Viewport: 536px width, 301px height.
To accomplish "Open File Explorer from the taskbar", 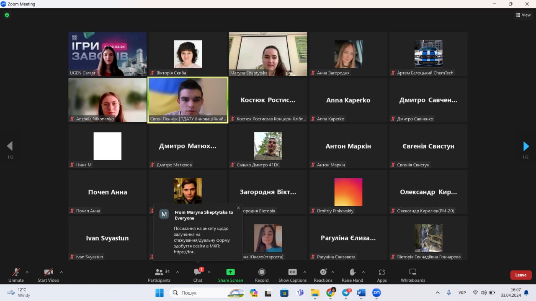I will [x=315, y=293].
